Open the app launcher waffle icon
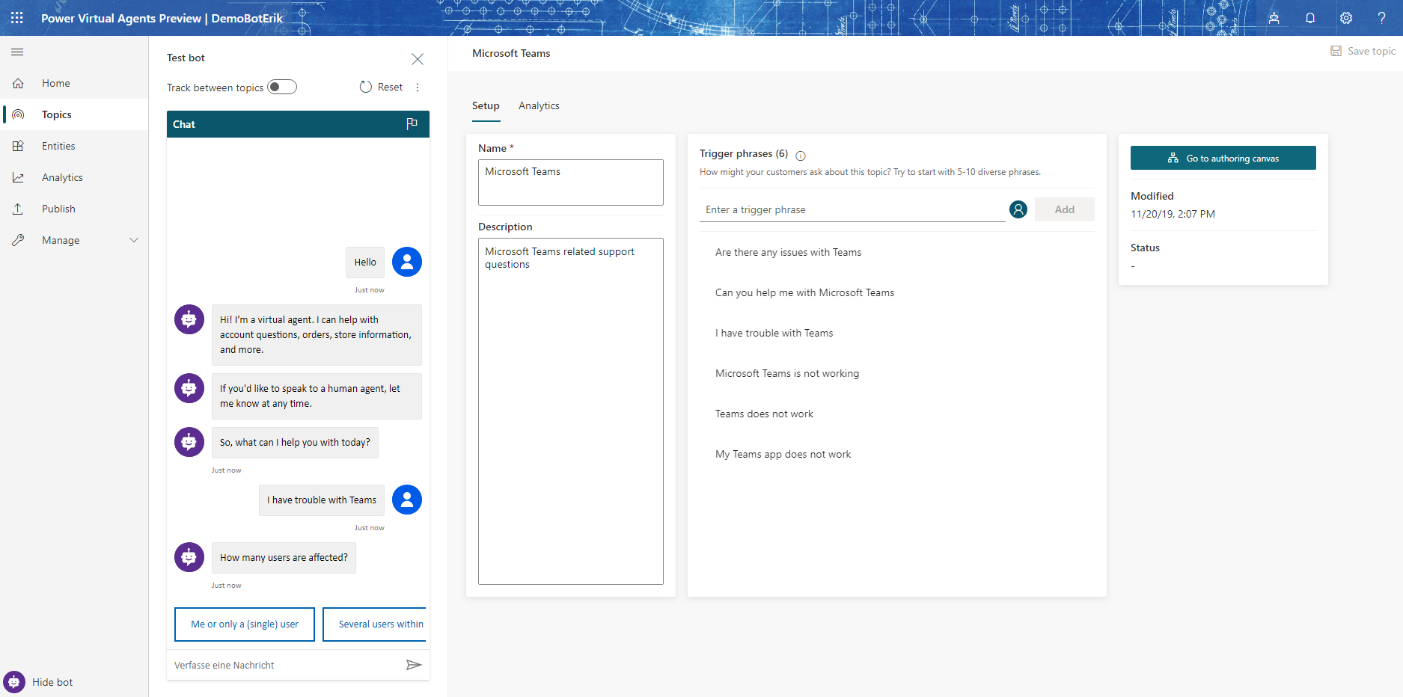The image size is (1403, 697). click(x=17, y=18)
